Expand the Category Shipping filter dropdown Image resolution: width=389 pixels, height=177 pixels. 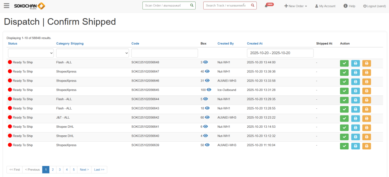click(x=92, y=53)
